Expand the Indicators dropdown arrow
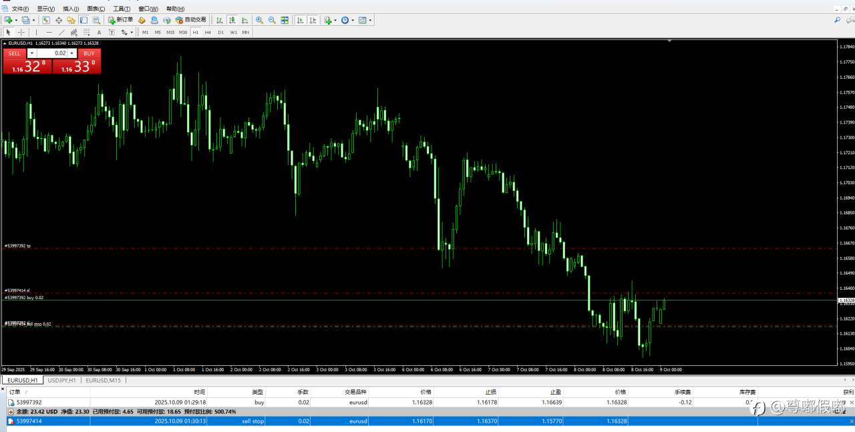 click(335, 20)
